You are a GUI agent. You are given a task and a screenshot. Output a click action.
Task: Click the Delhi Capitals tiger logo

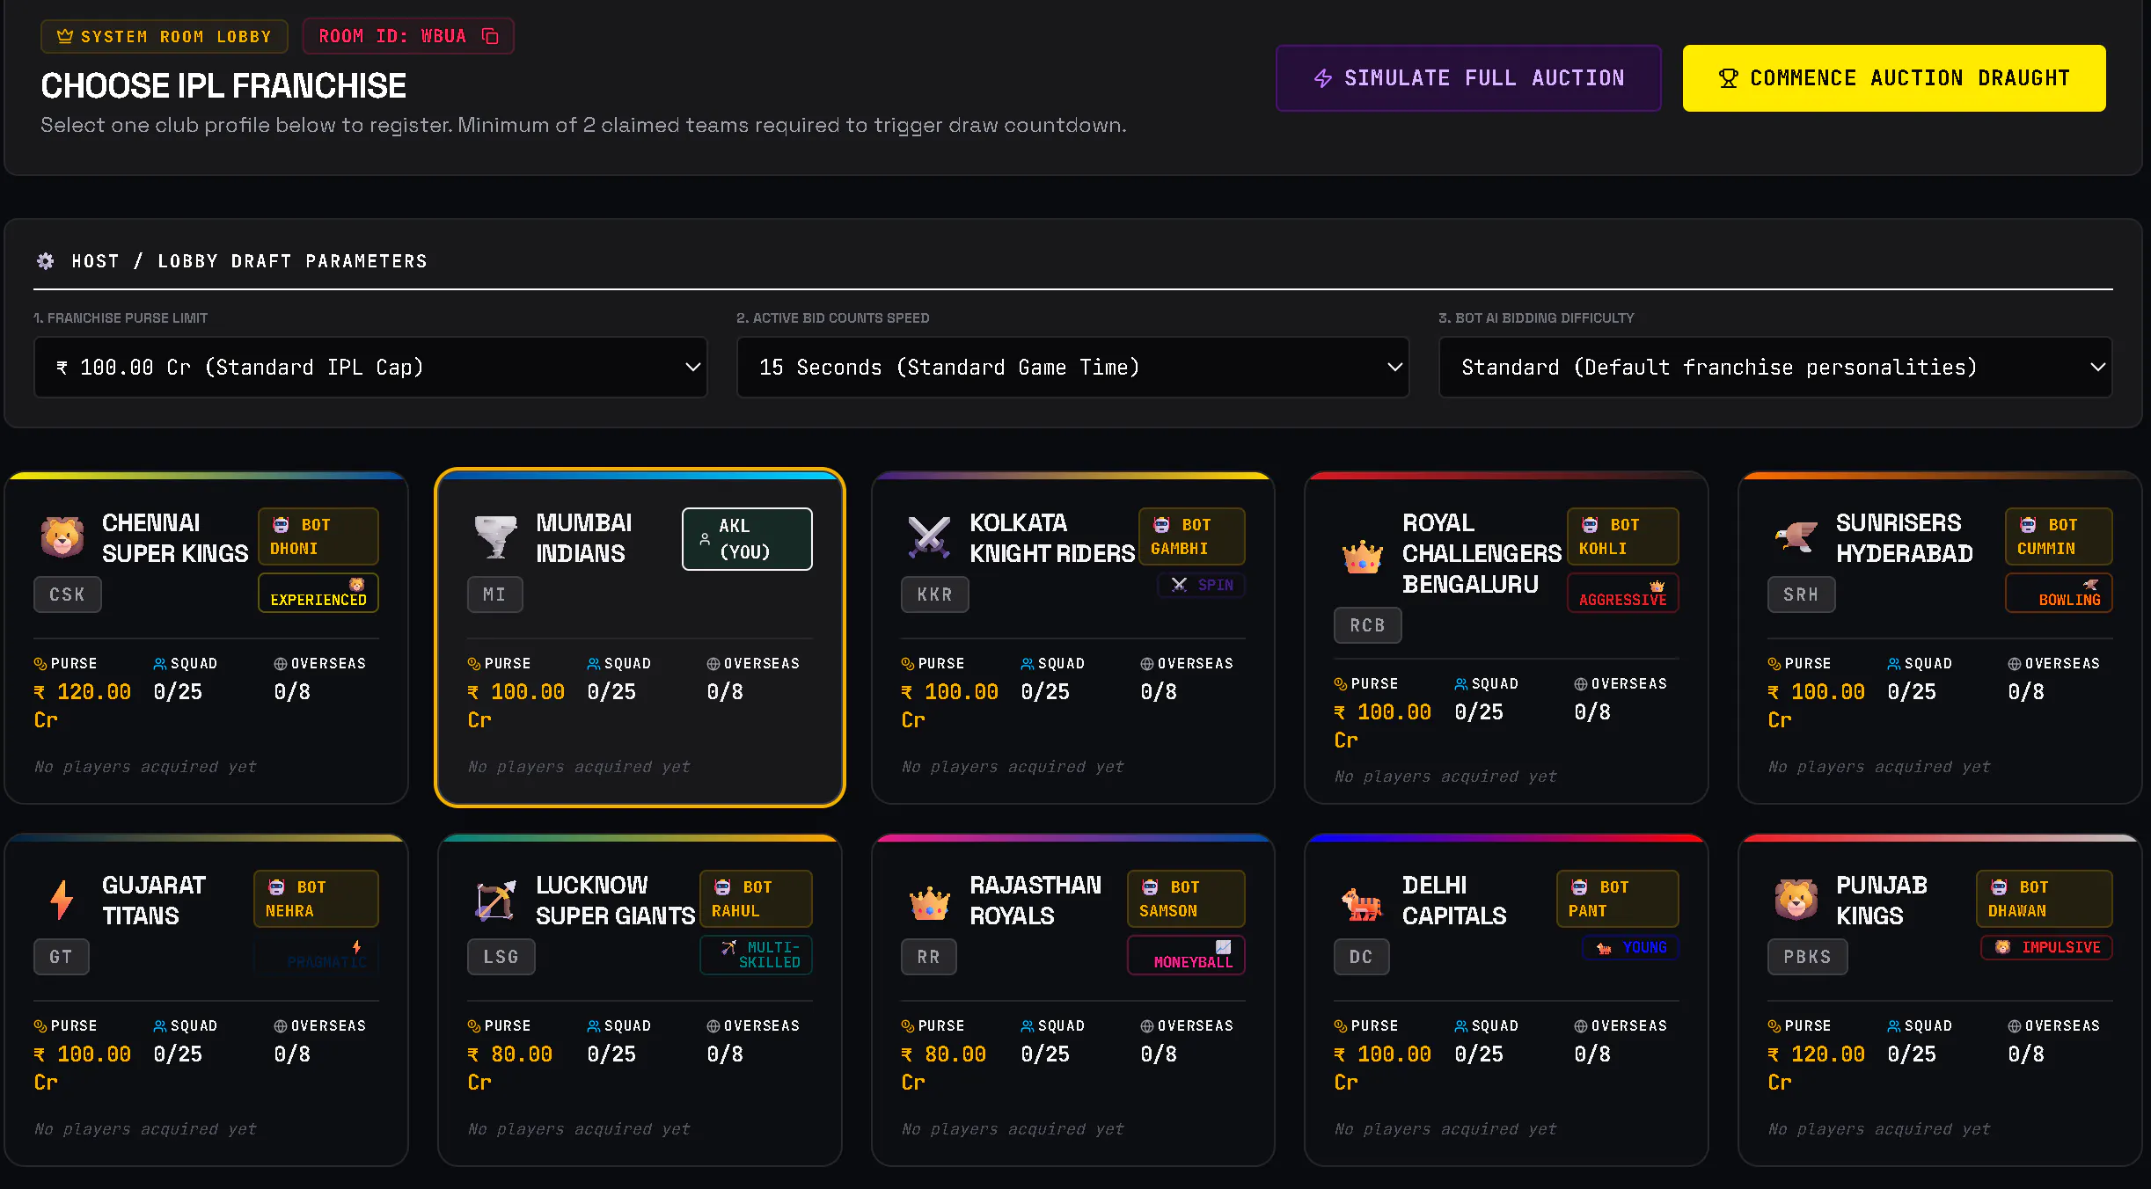(1362, 902)
